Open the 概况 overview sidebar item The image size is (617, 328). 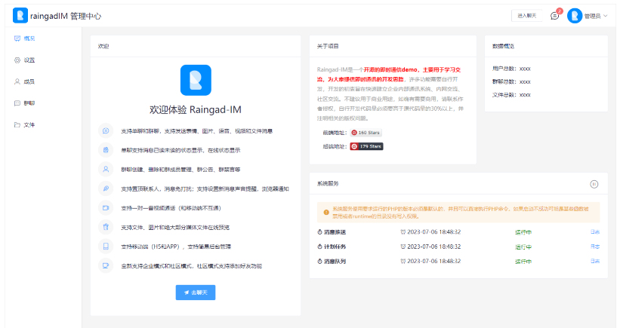pyautogui.click(x=25, y=38)
